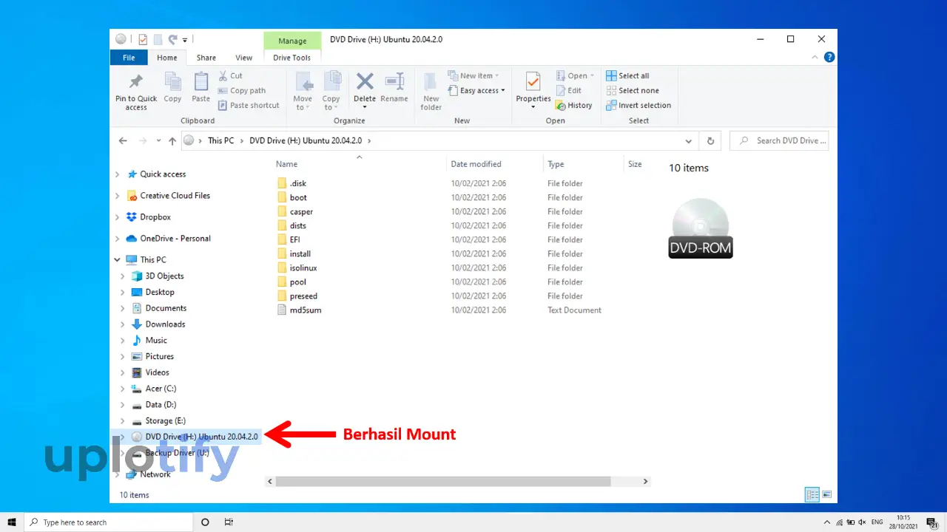Click the Paste ribbon icon
Viewport: 947px width, 532px height.
pyautogui.click(x=201, y=81)
